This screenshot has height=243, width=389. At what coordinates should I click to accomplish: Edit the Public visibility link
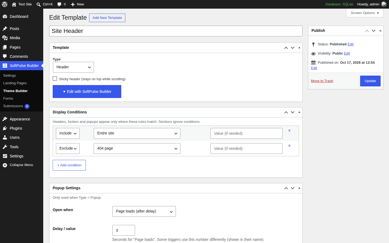[347, 53]
